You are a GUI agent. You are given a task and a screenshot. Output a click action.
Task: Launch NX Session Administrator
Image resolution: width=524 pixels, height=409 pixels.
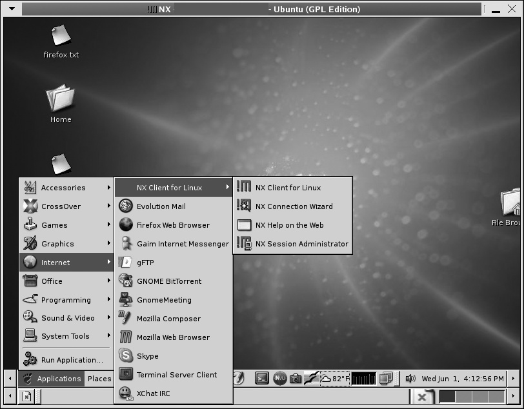[301, 244]
